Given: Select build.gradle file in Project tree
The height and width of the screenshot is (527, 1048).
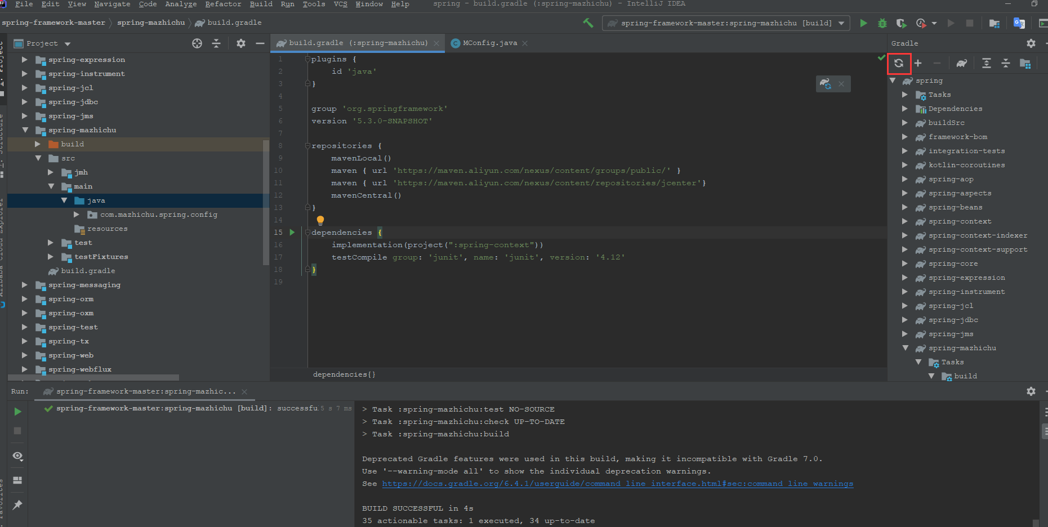Looking at the screenshot, I should click(x=88, y=271).
